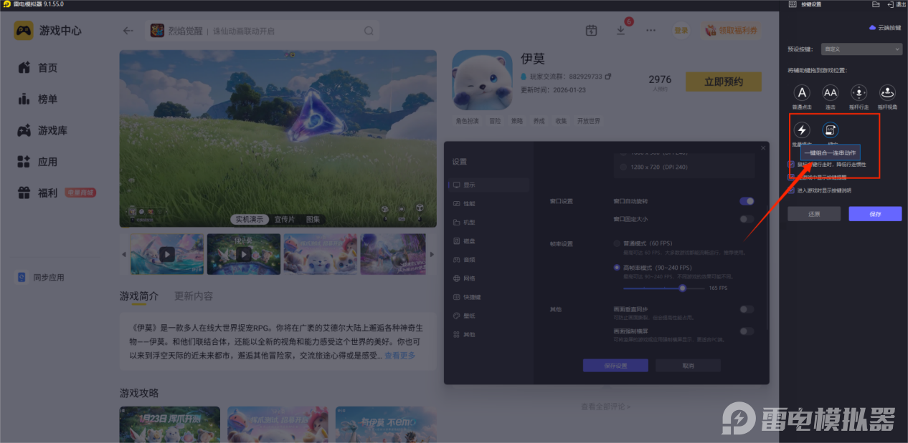The image size is (908, 443).
Task: Click the 保存设置 button
Action: coord(615,365)
